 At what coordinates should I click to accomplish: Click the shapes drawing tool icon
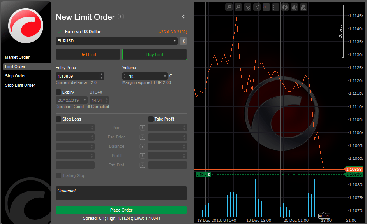click(x=303, y=7)
